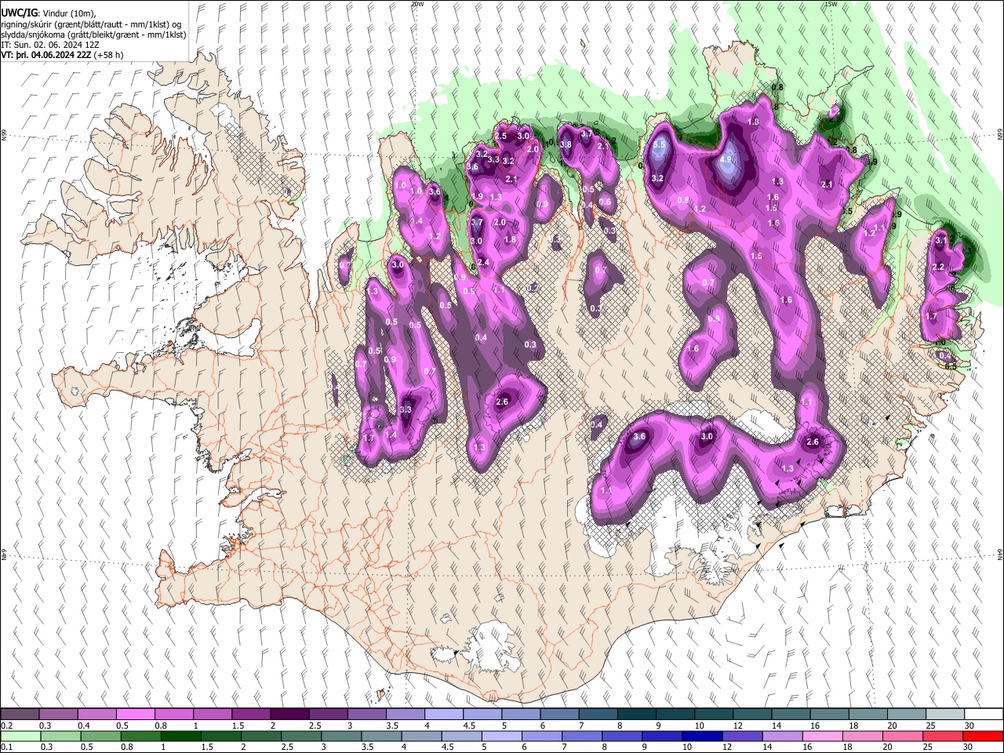Click the white swatch labeled 30 in upper legend row

coord(984,714)
